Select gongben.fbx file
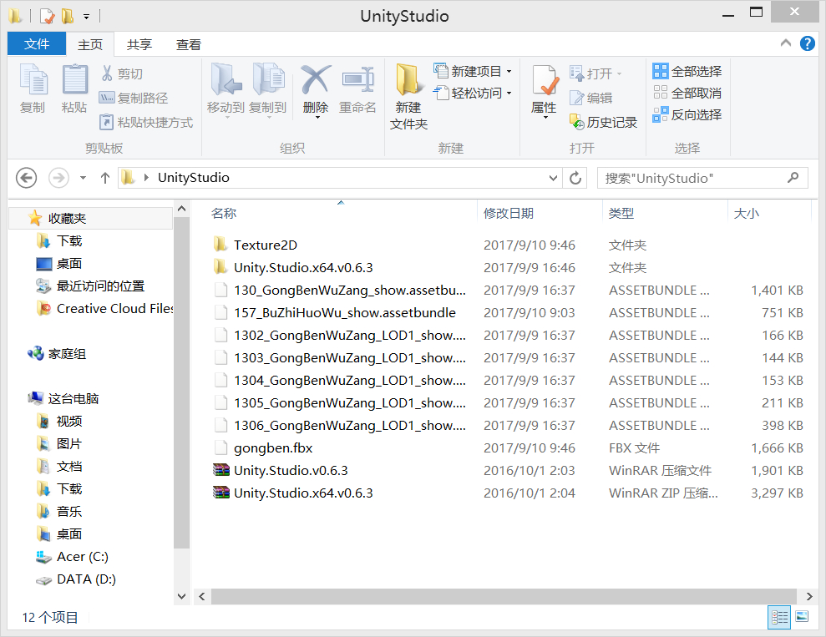The height and width of the screenshot is (637, 826). tap(263, 448)
